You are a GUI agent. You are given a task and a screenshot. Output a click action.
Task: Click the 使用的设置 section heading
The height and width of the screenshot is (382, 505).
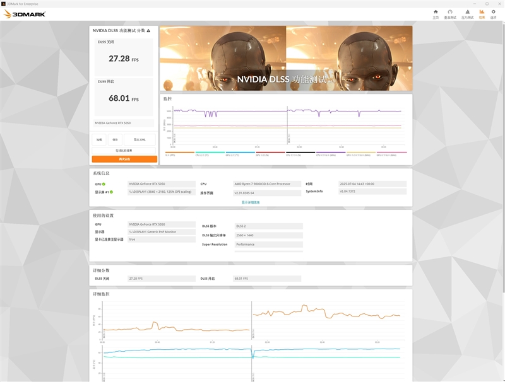click(103, 216)
